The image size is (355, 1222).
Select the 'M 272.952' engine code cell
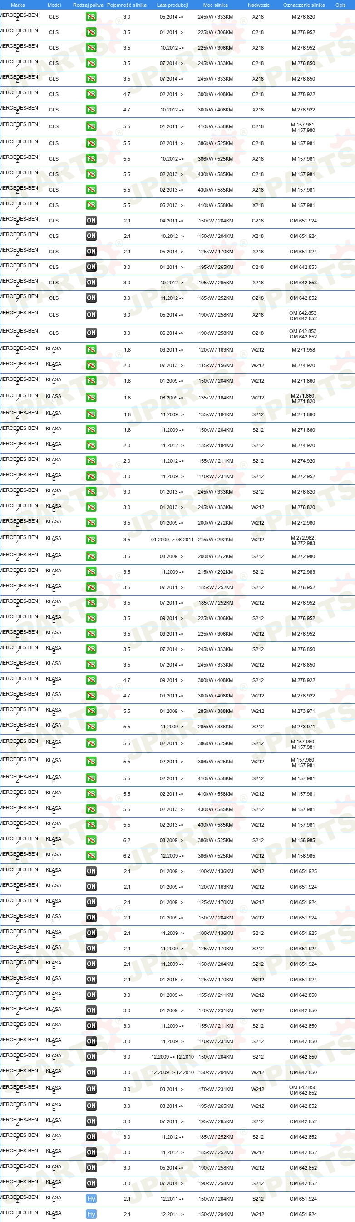(x=303, y=476)
